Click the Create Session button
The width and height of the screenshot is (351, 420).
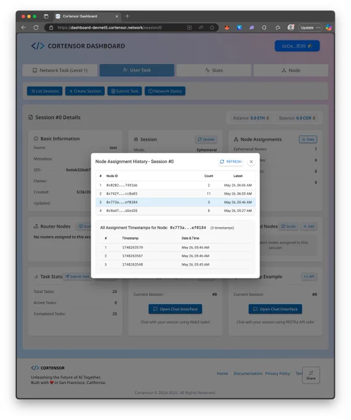(85, 91)
